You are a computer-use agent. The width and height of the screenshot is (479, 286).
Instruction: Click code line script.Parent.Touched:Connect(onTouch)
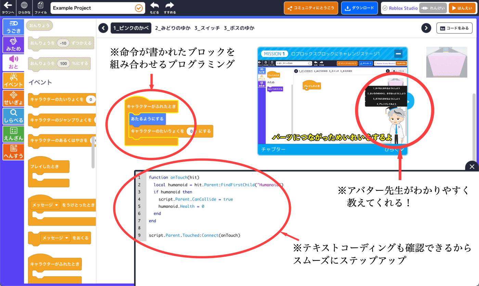click(194, 235)
